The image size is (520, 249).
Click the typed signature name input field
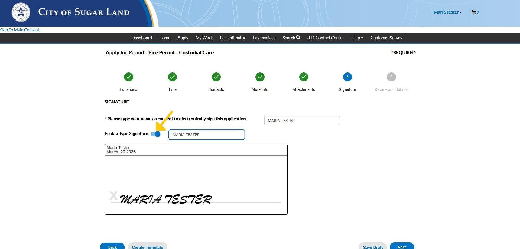tap(207, 135)
